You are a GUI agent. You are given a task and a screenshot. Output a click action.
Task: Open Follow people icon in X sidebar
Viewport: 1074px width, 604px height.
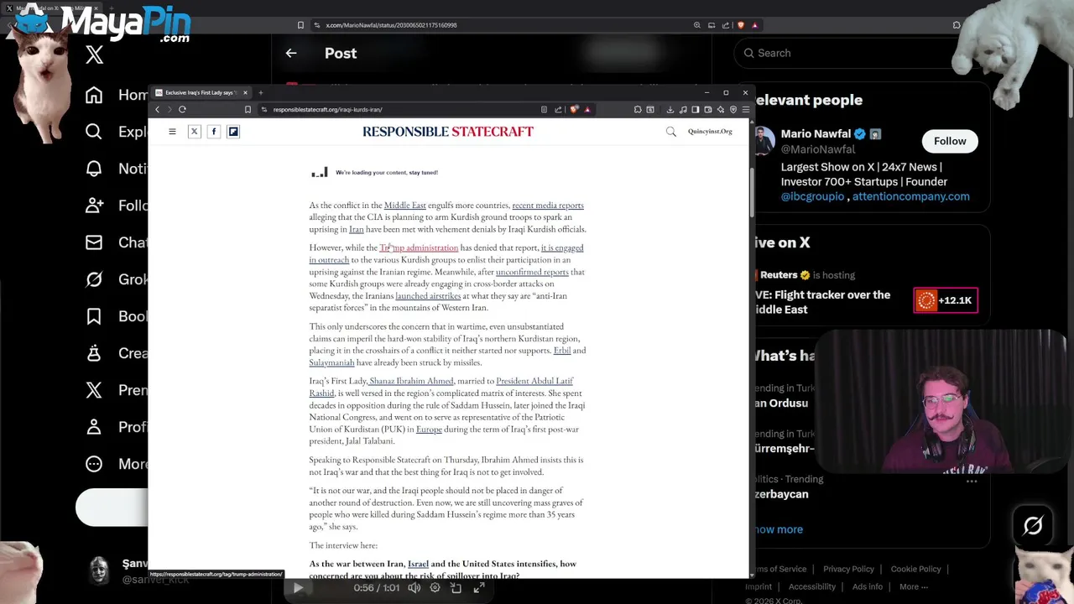click(x=94, y=206)
